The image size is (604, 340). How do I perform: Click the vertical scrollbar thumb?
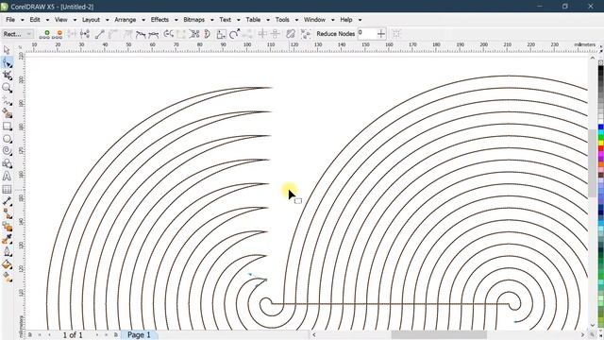point(592,163)
